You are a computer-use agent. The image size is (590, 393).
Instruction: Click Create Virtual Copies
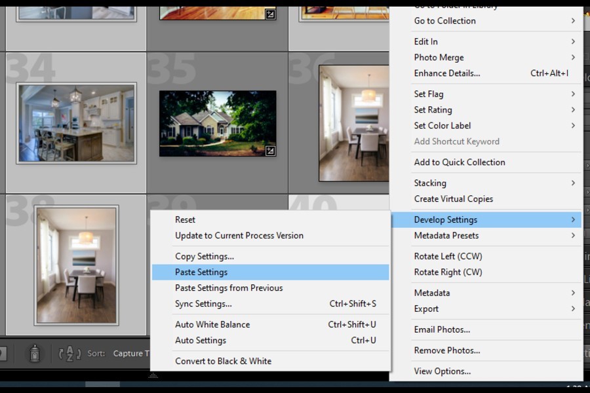coord(453,199)
